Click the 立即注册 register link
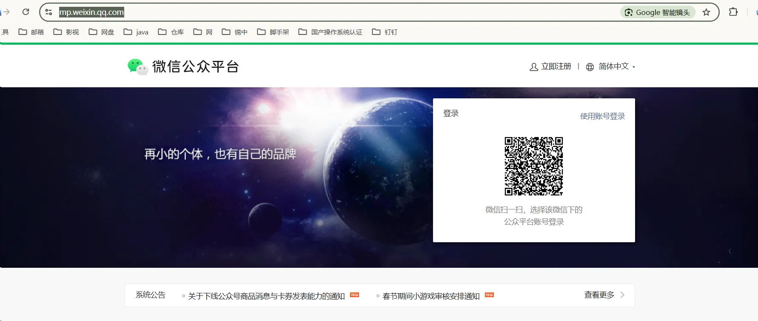Viewport: 758px width, 321px height. (x=556, y=66)
